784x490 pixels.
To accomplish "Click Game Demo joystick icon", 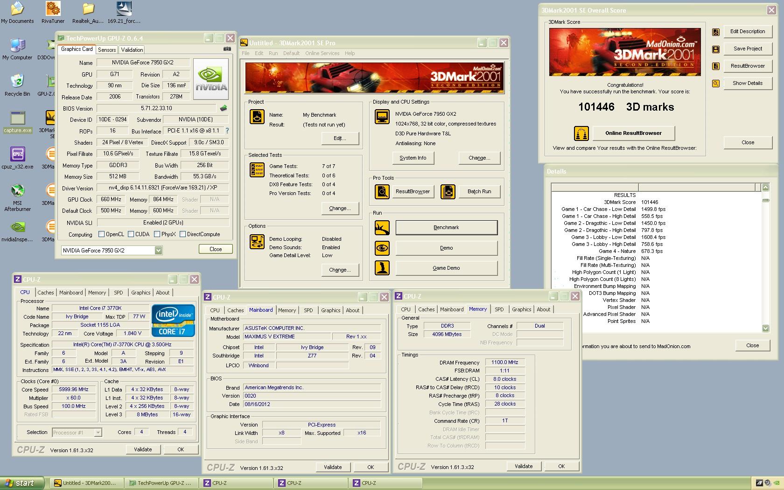I will click(382, 268).
